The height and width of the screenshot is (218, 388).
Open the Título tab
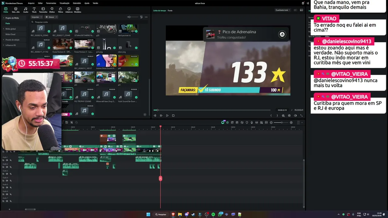click(x=34, y=10)
